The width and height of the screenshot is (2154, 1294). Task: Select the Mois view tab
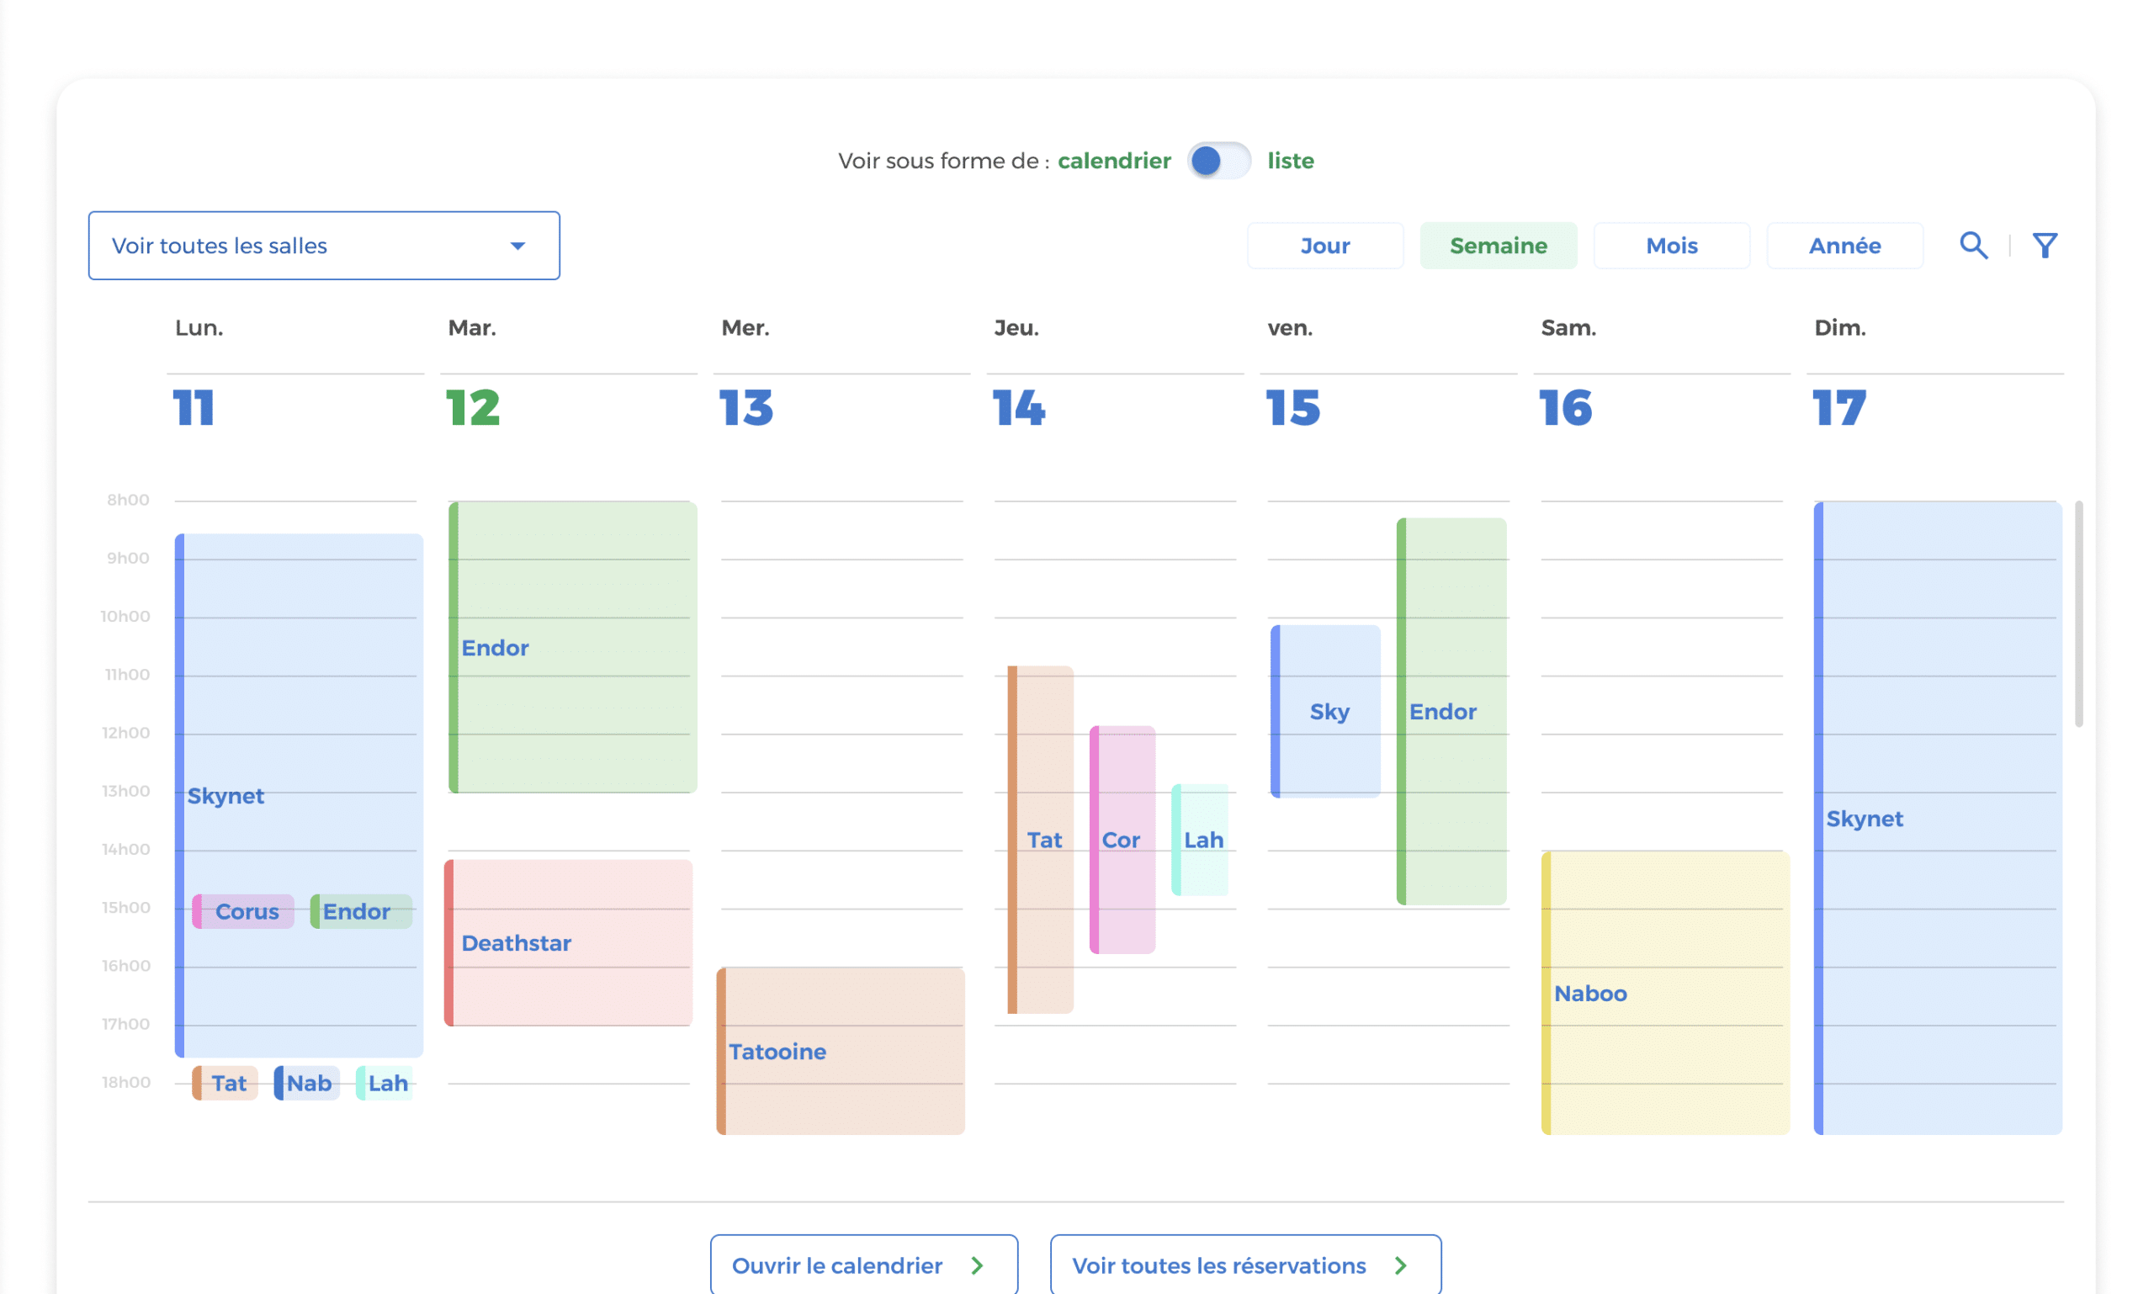tap(1671, 246)
